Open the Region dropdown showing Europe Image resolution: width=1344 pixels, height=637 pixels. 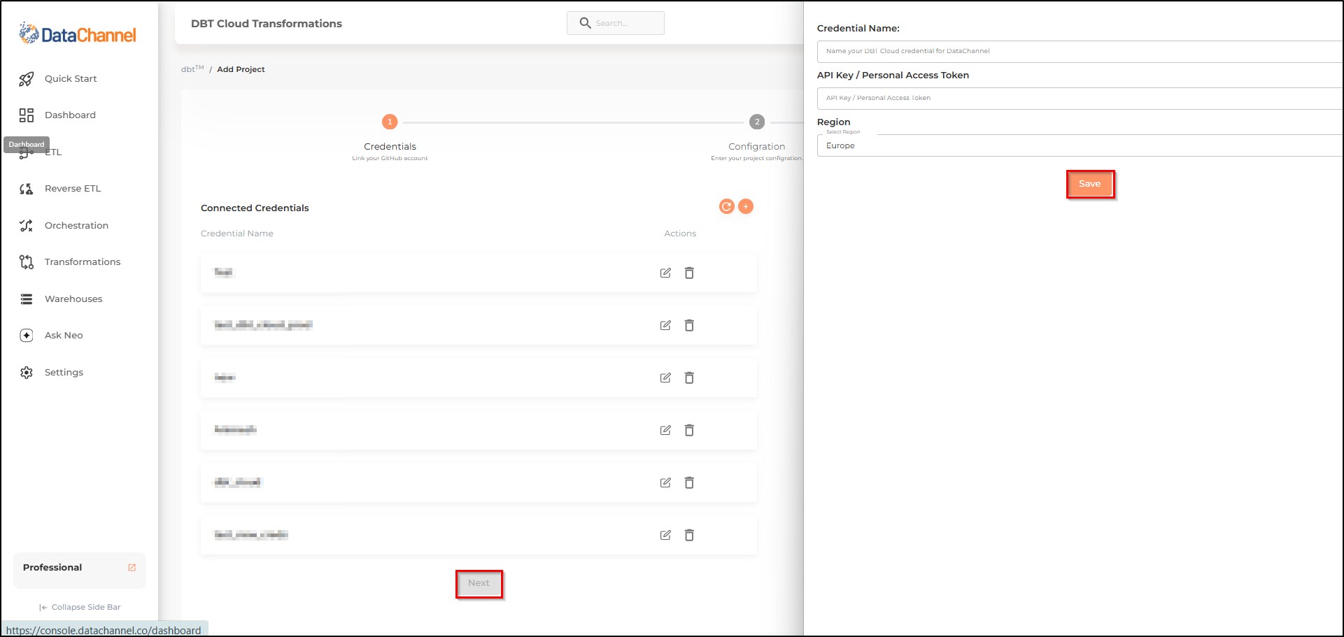point(1080,145)
